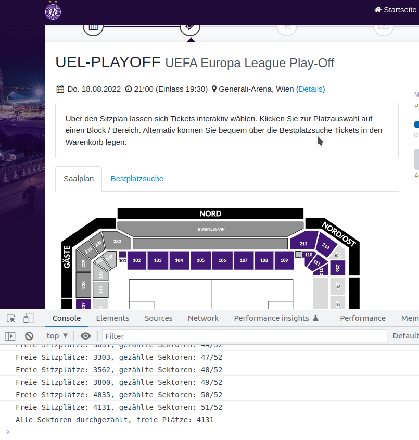Click log line 'Freie Sitzplätze: 3562'
This screenshot has height=440, width=419.
pos(209,370)
